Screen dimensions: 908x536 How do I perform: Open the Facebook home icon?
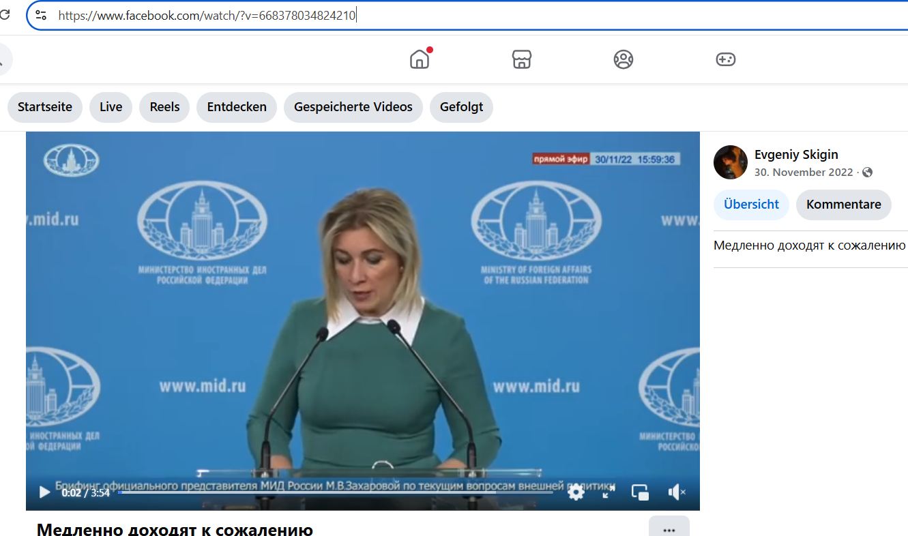tap(420, 59)
